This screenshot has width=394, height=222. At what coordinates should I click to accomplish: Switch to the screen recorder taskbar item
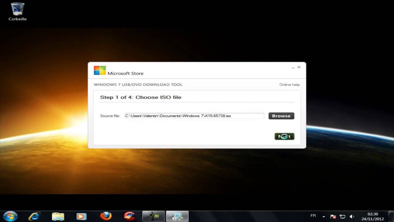[154, 216]
